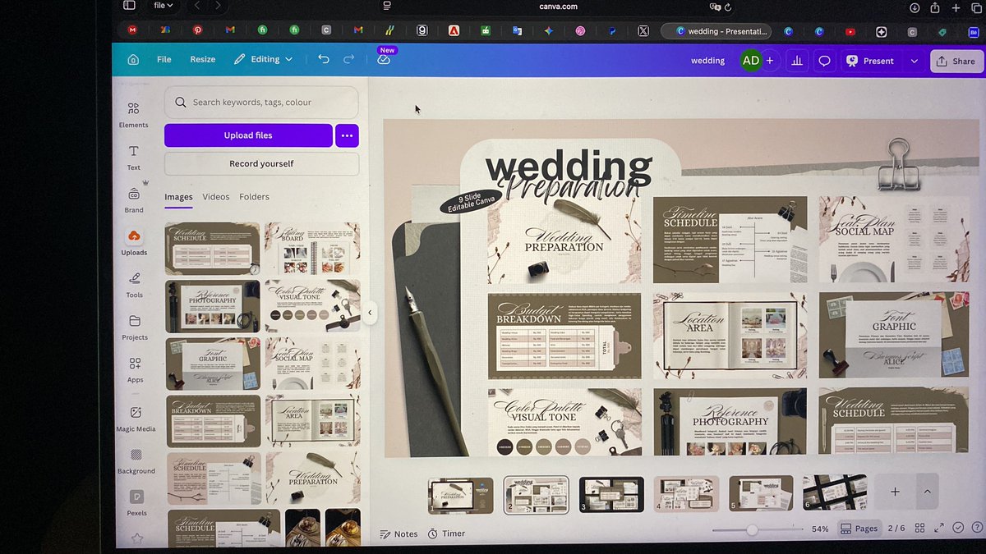
Task: Expand the page strip up chevron
Action: (x=928, y=492)
